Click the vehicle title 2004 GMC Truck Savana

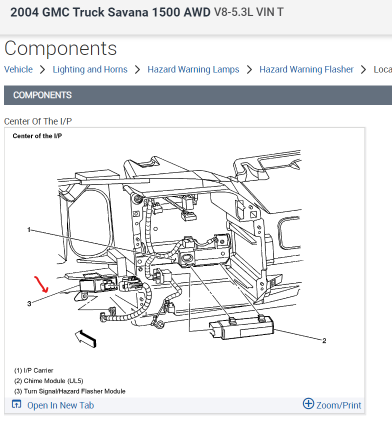[110, 12]
